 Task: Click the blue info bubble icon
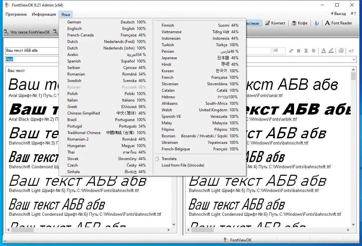pos(316,23)
